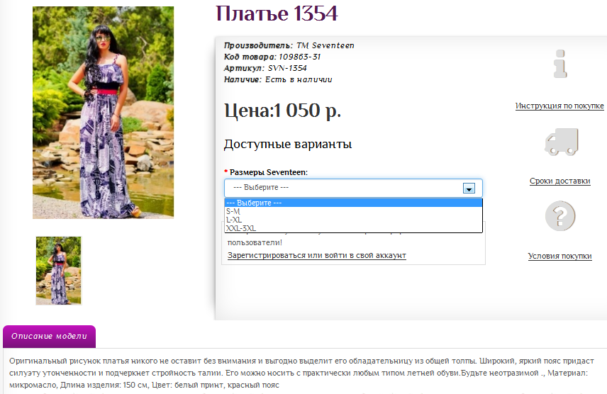Click the delivery truck icon
607x394 pixels.
(561, 142)
